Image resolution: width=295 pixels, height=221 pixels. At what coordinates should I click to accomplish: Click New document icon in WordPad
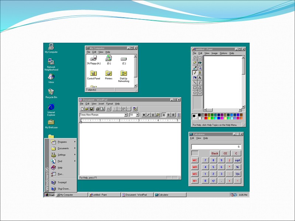(82, 109)
